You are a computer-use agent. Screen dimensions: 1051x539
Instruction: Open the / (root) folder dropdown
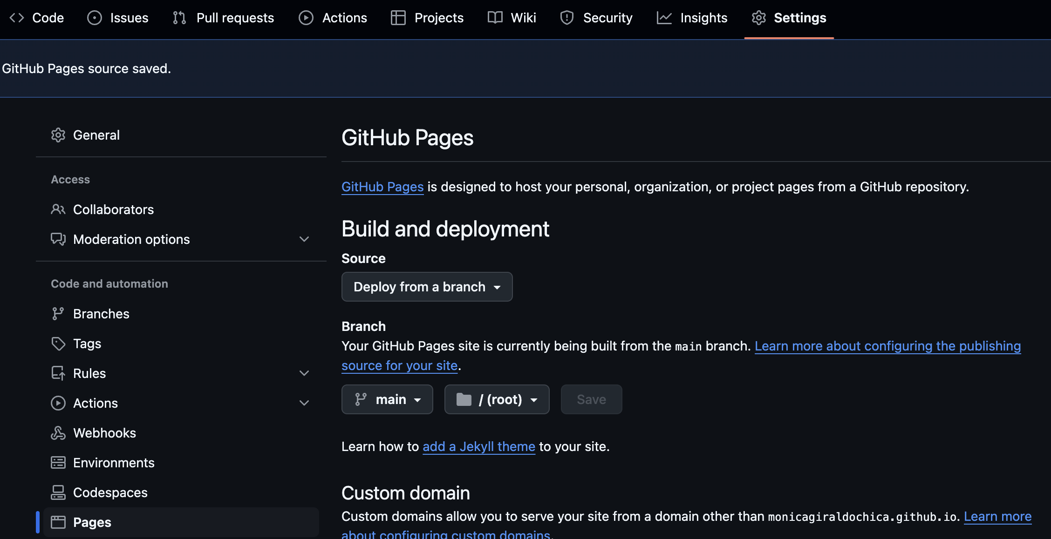tap(497, 399)
